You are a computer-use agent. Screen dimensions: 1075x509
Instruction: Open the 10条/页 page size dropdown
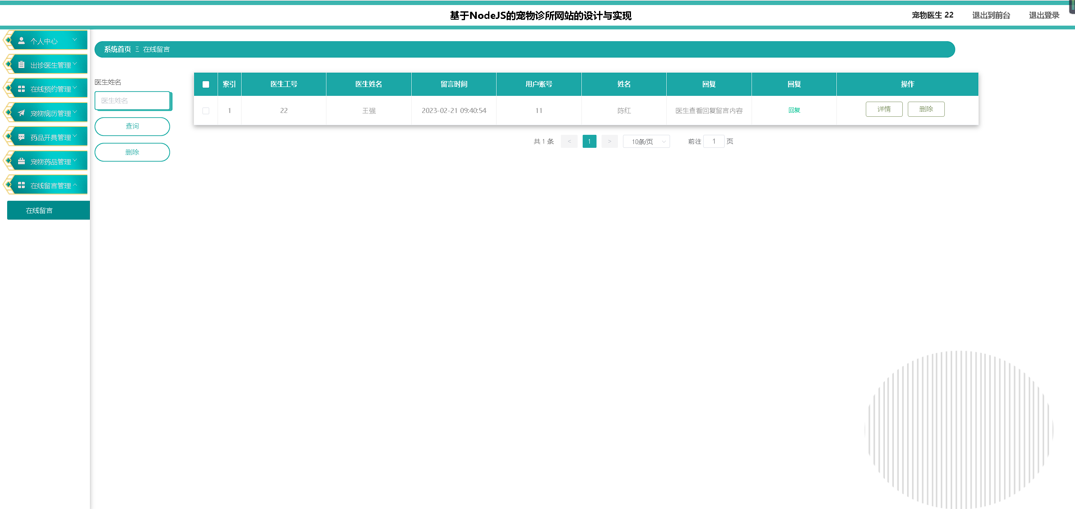(646, 142)
